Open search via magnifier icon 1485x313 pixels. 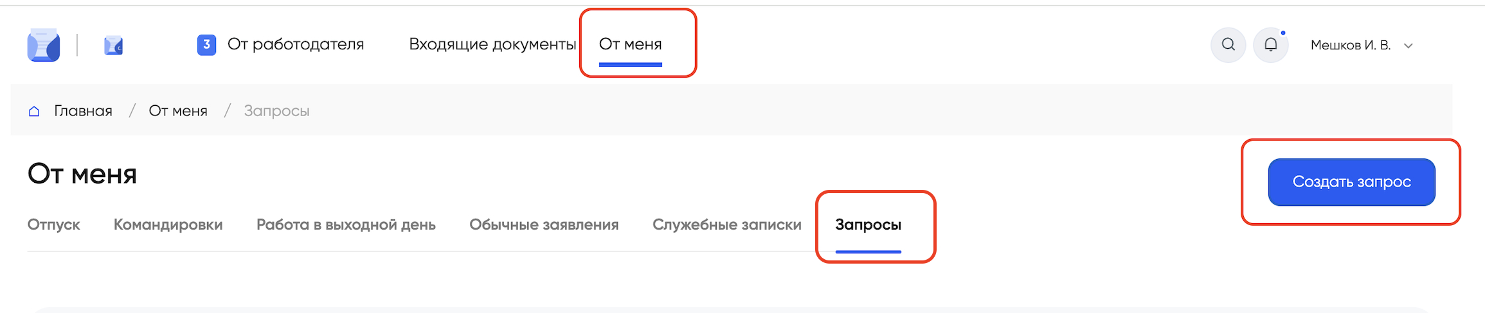(1228, 45)
